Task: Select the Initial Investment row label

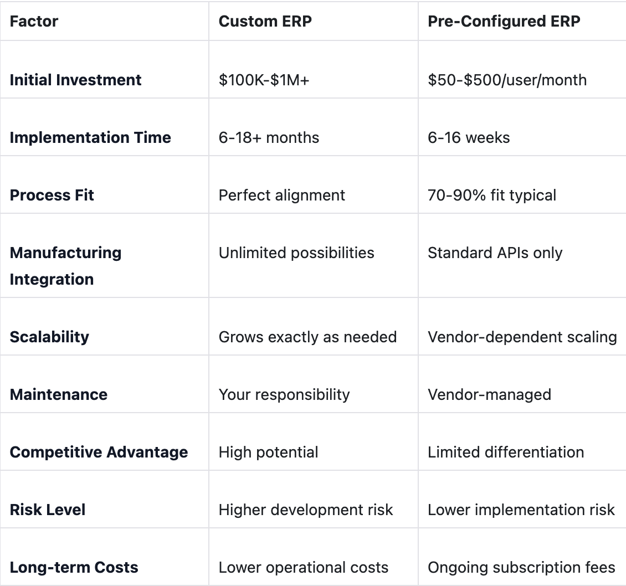Action: (x=75, y=80)
